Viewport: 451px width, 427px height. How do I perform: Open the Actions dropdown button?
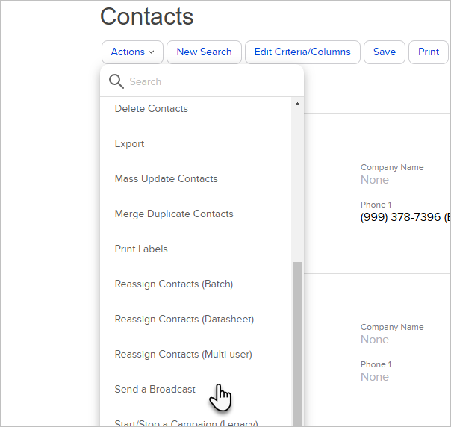click(x=132, y=52)
